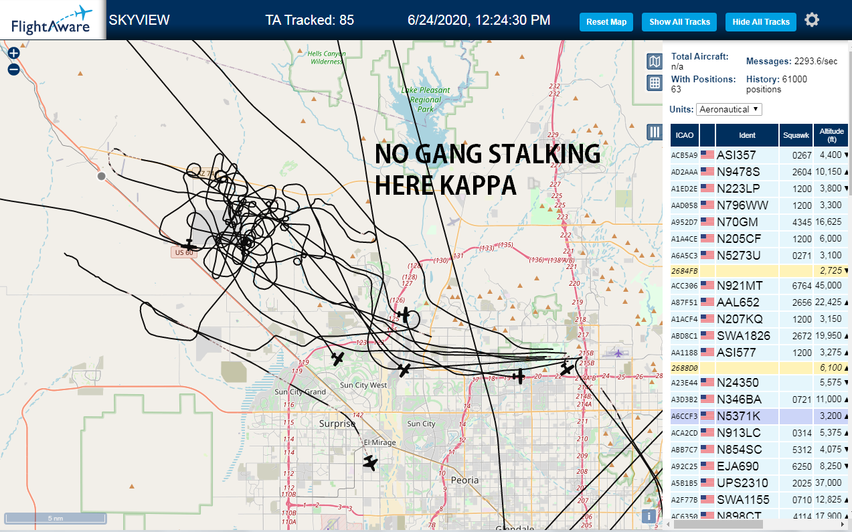
Task: Select the N913LC aircraft row
Action: point(759,433)
